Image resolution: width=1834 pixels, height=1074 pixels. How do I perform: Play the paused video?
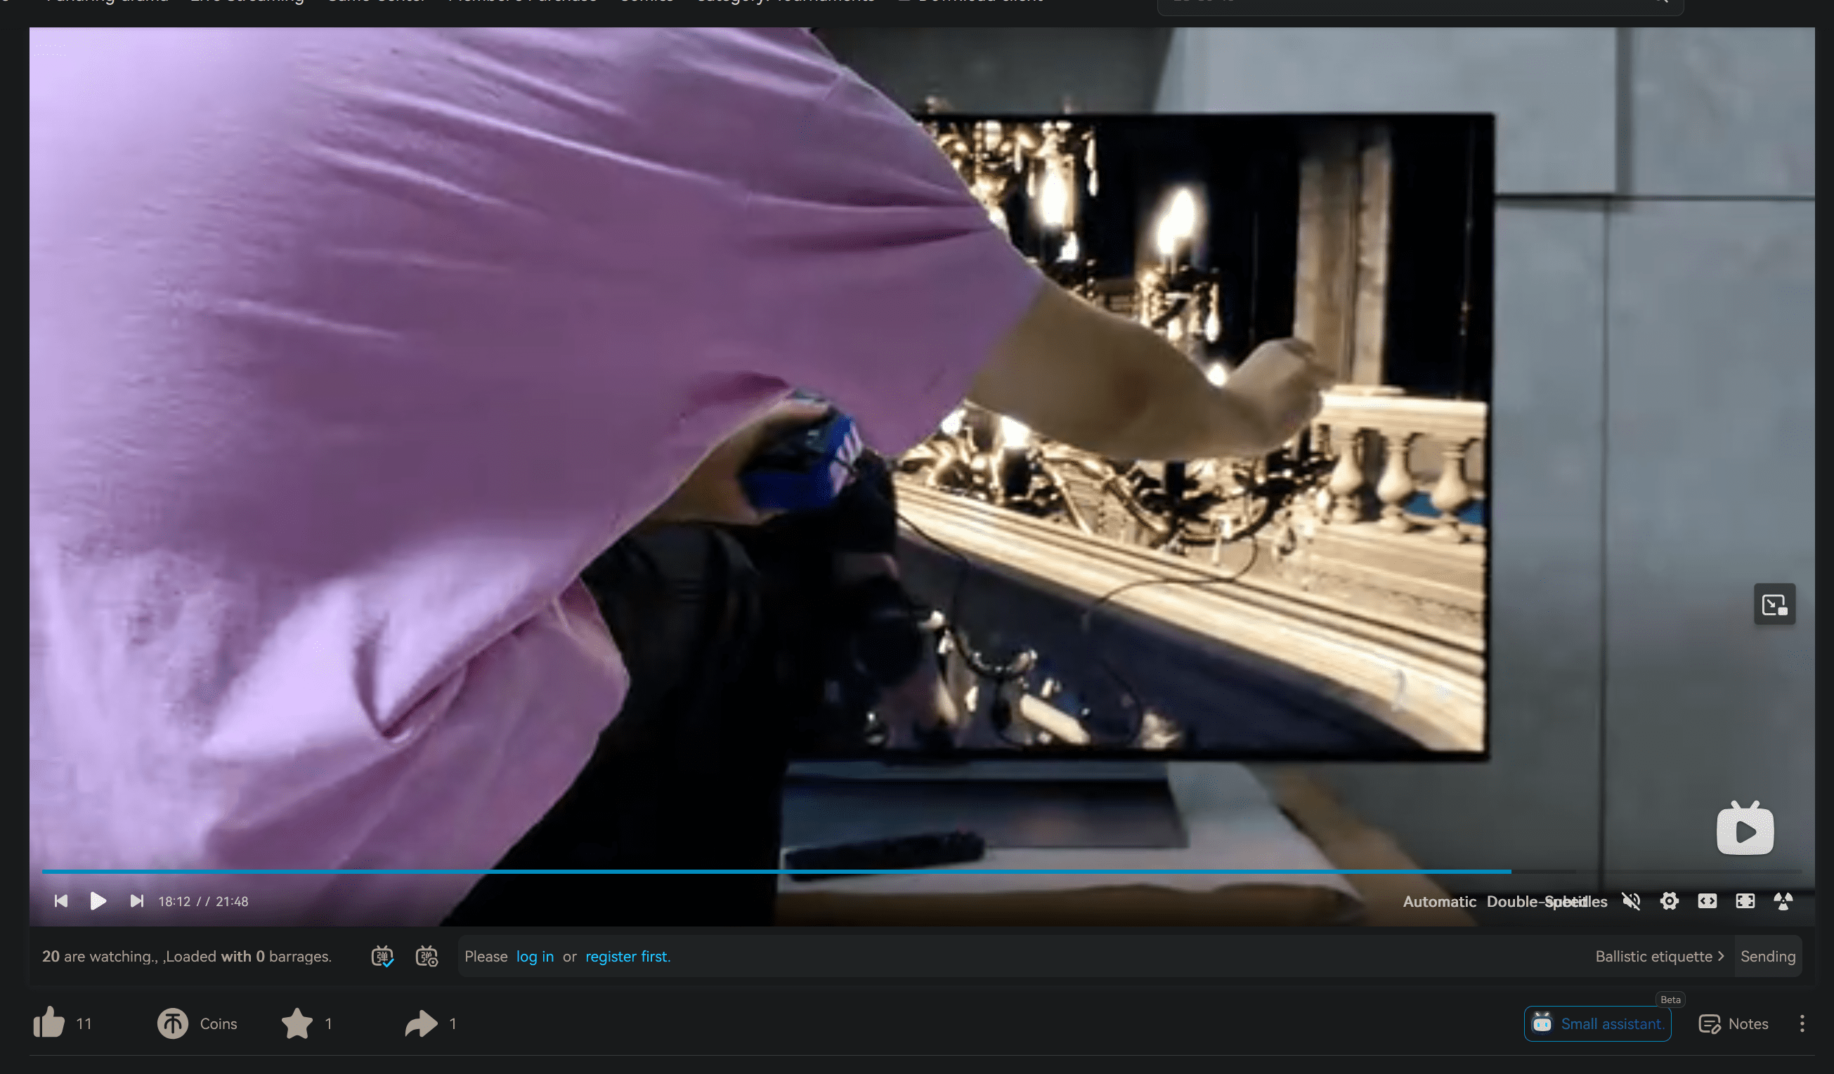(x=98, y=901)
